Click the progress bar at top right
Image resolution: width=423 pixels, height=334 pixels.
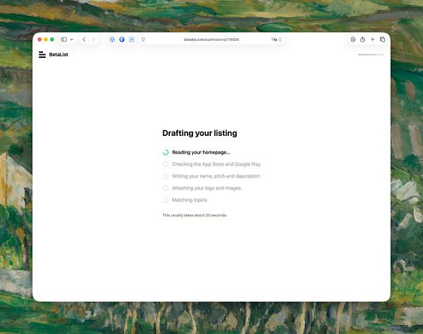(371, 54)
